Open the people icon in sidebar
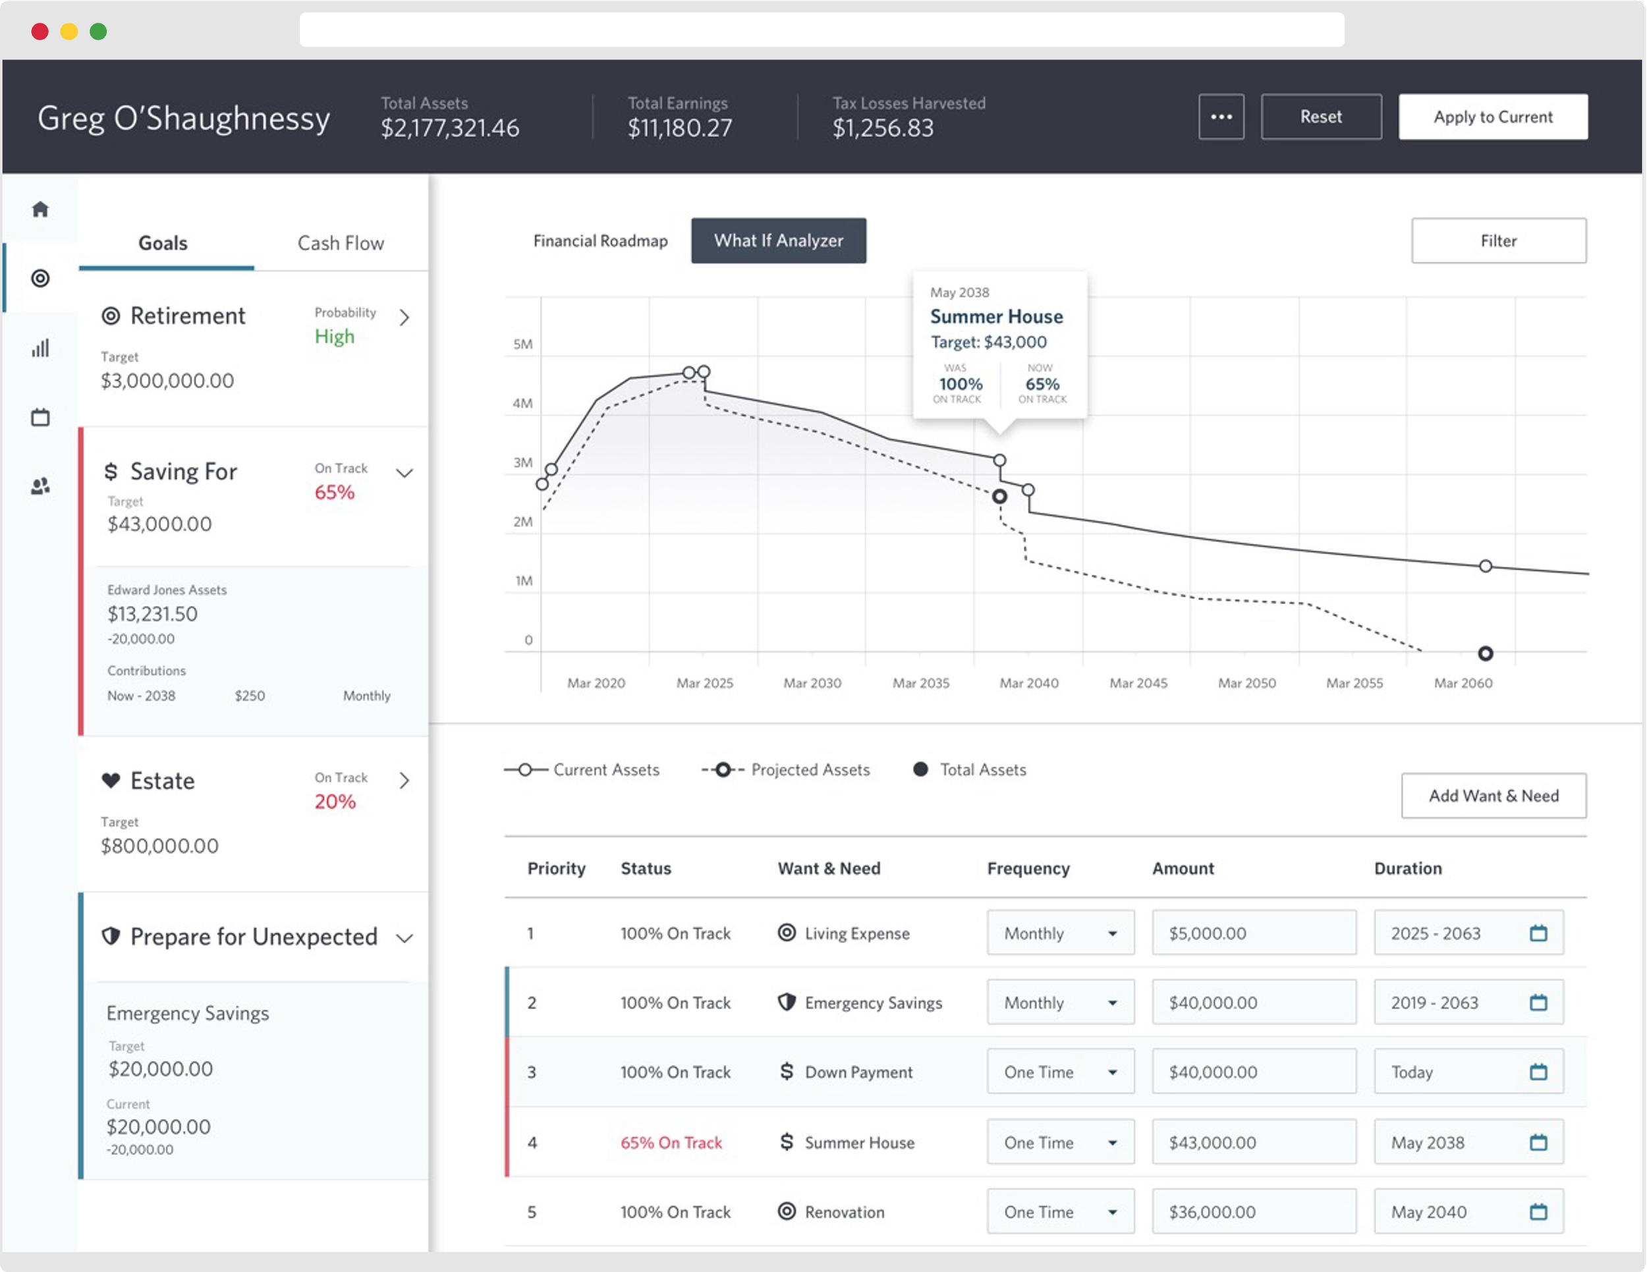The height and width of the screenshot is (1272, 1647). coord(40,486)
